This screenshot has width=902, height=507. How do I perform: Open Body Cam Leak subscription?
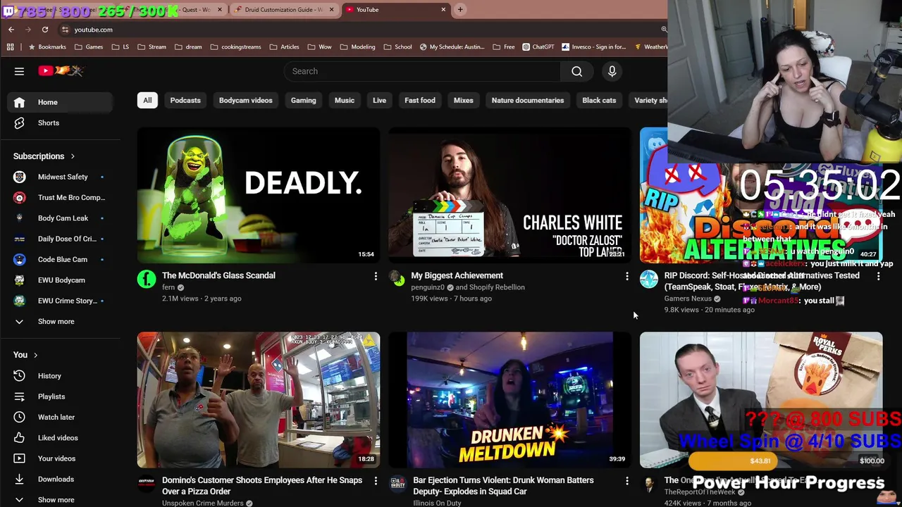point(60,218)
